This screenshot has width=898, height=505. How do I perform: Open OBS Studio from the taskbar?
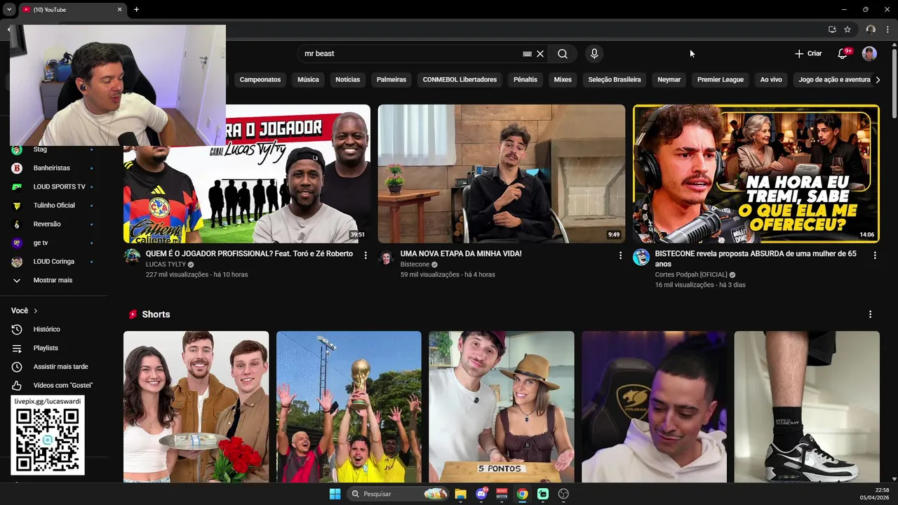coord(563,494)
